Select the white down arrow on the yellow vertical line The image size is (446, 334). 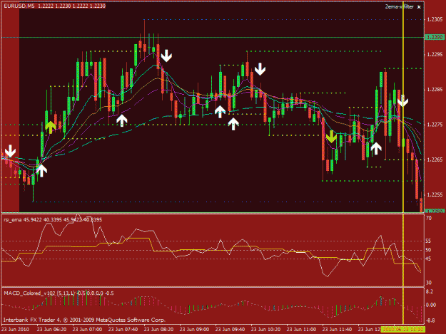[x=402, y=100]
